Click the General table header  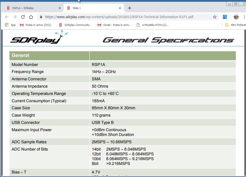point(20,55)
